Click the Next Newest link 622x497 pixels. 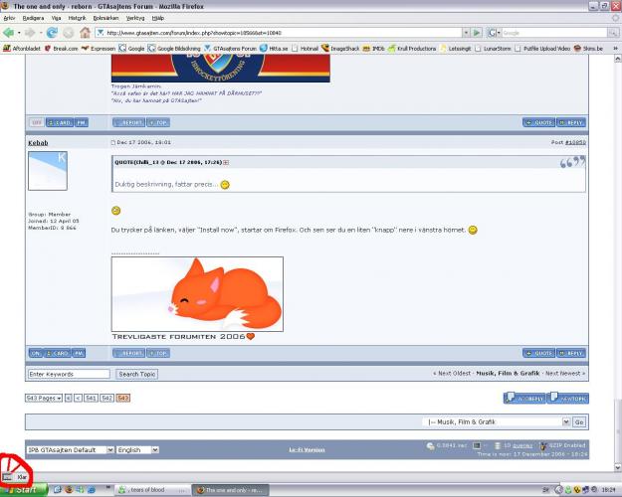[565, 374]
